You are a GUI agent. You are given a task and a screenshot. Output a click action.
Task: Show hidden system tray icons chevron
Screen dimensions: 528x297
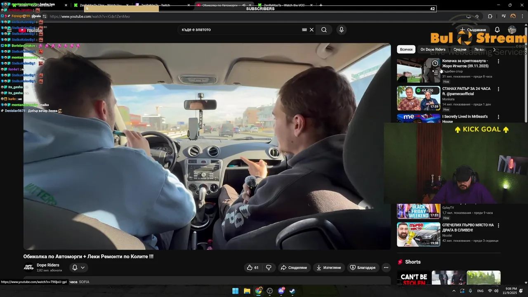tap(454, 291)
